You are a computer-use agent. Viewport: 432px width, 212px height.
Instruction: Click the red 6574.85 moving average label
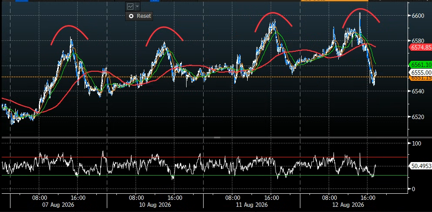tap(420, 47)
